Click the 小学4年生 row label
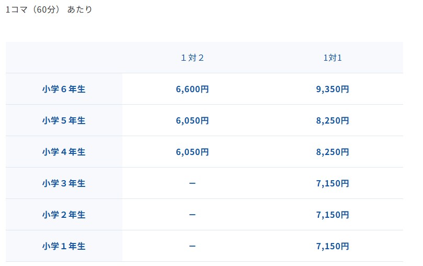This screenshot has height=266, width=423. [64, 152]
